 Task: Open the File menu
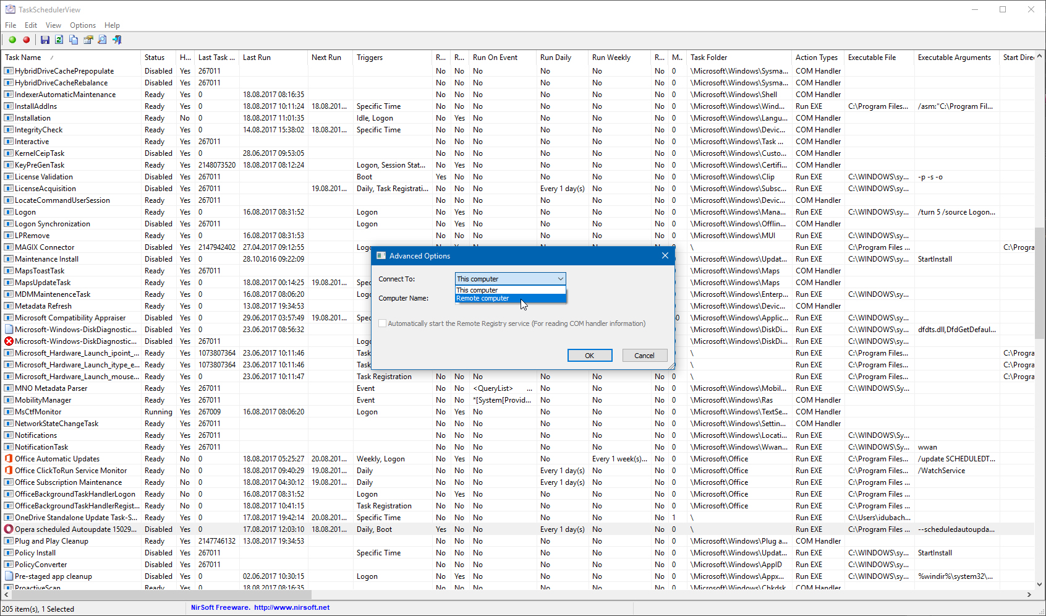(x=11, y=25)
